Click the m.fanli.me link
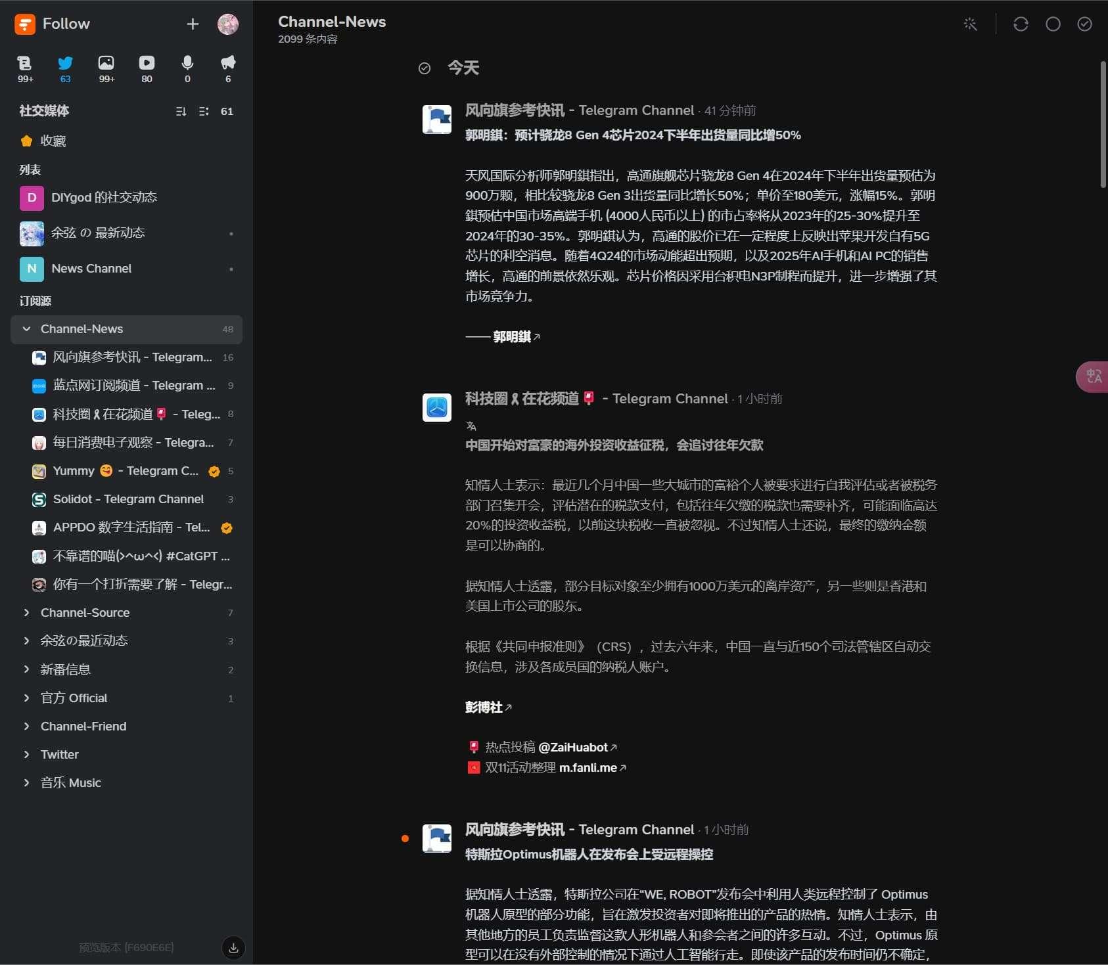 (588, 767)
